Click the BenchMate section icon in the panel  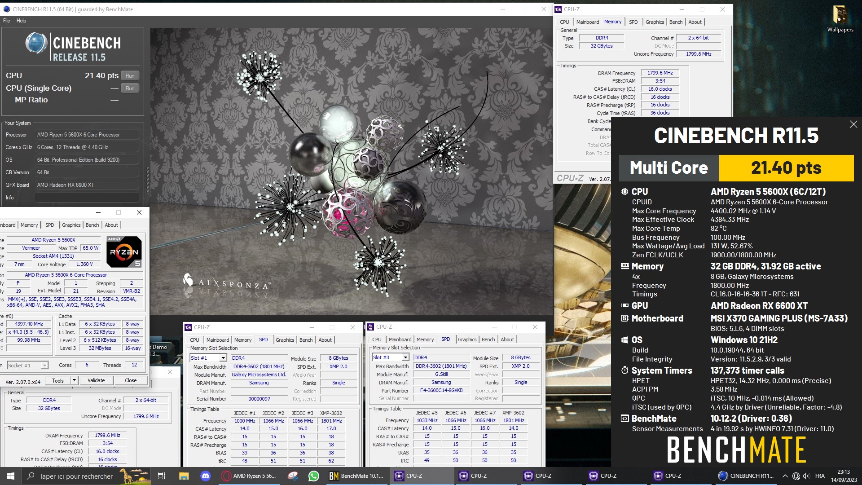point(625,419)
